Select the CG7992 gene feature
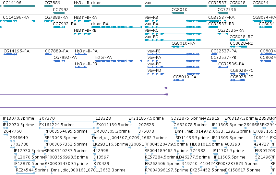Viewport: 276px width, 175px height. pos(59,13)
